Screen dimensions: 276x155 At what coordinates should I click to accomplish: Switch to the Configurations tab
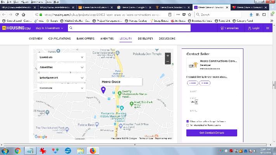coord(59,38)
